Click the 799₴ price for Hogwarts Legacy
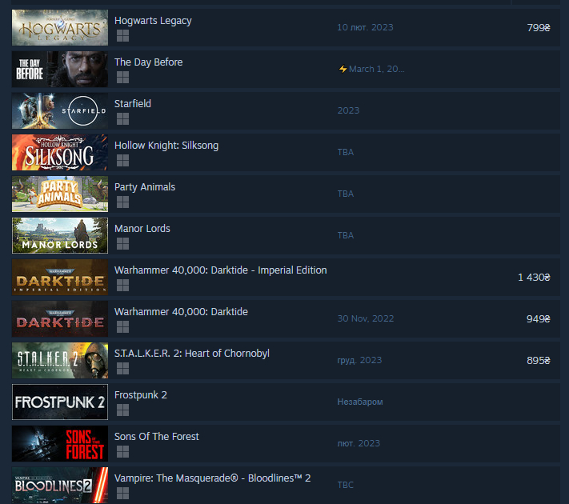This screenshot has height=504, width=569. coord(539,27)
